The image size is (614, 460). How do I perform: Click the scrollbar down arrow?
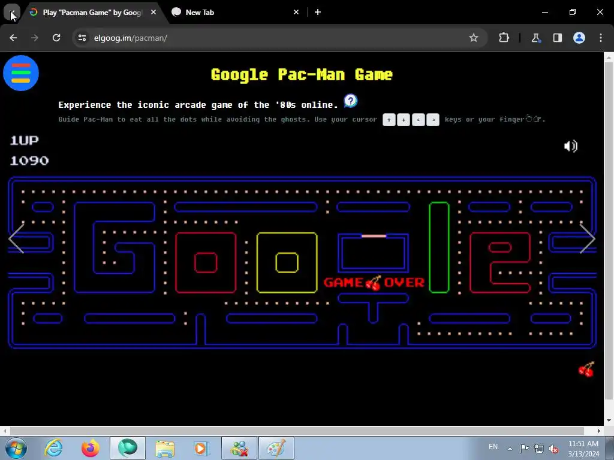609,421
